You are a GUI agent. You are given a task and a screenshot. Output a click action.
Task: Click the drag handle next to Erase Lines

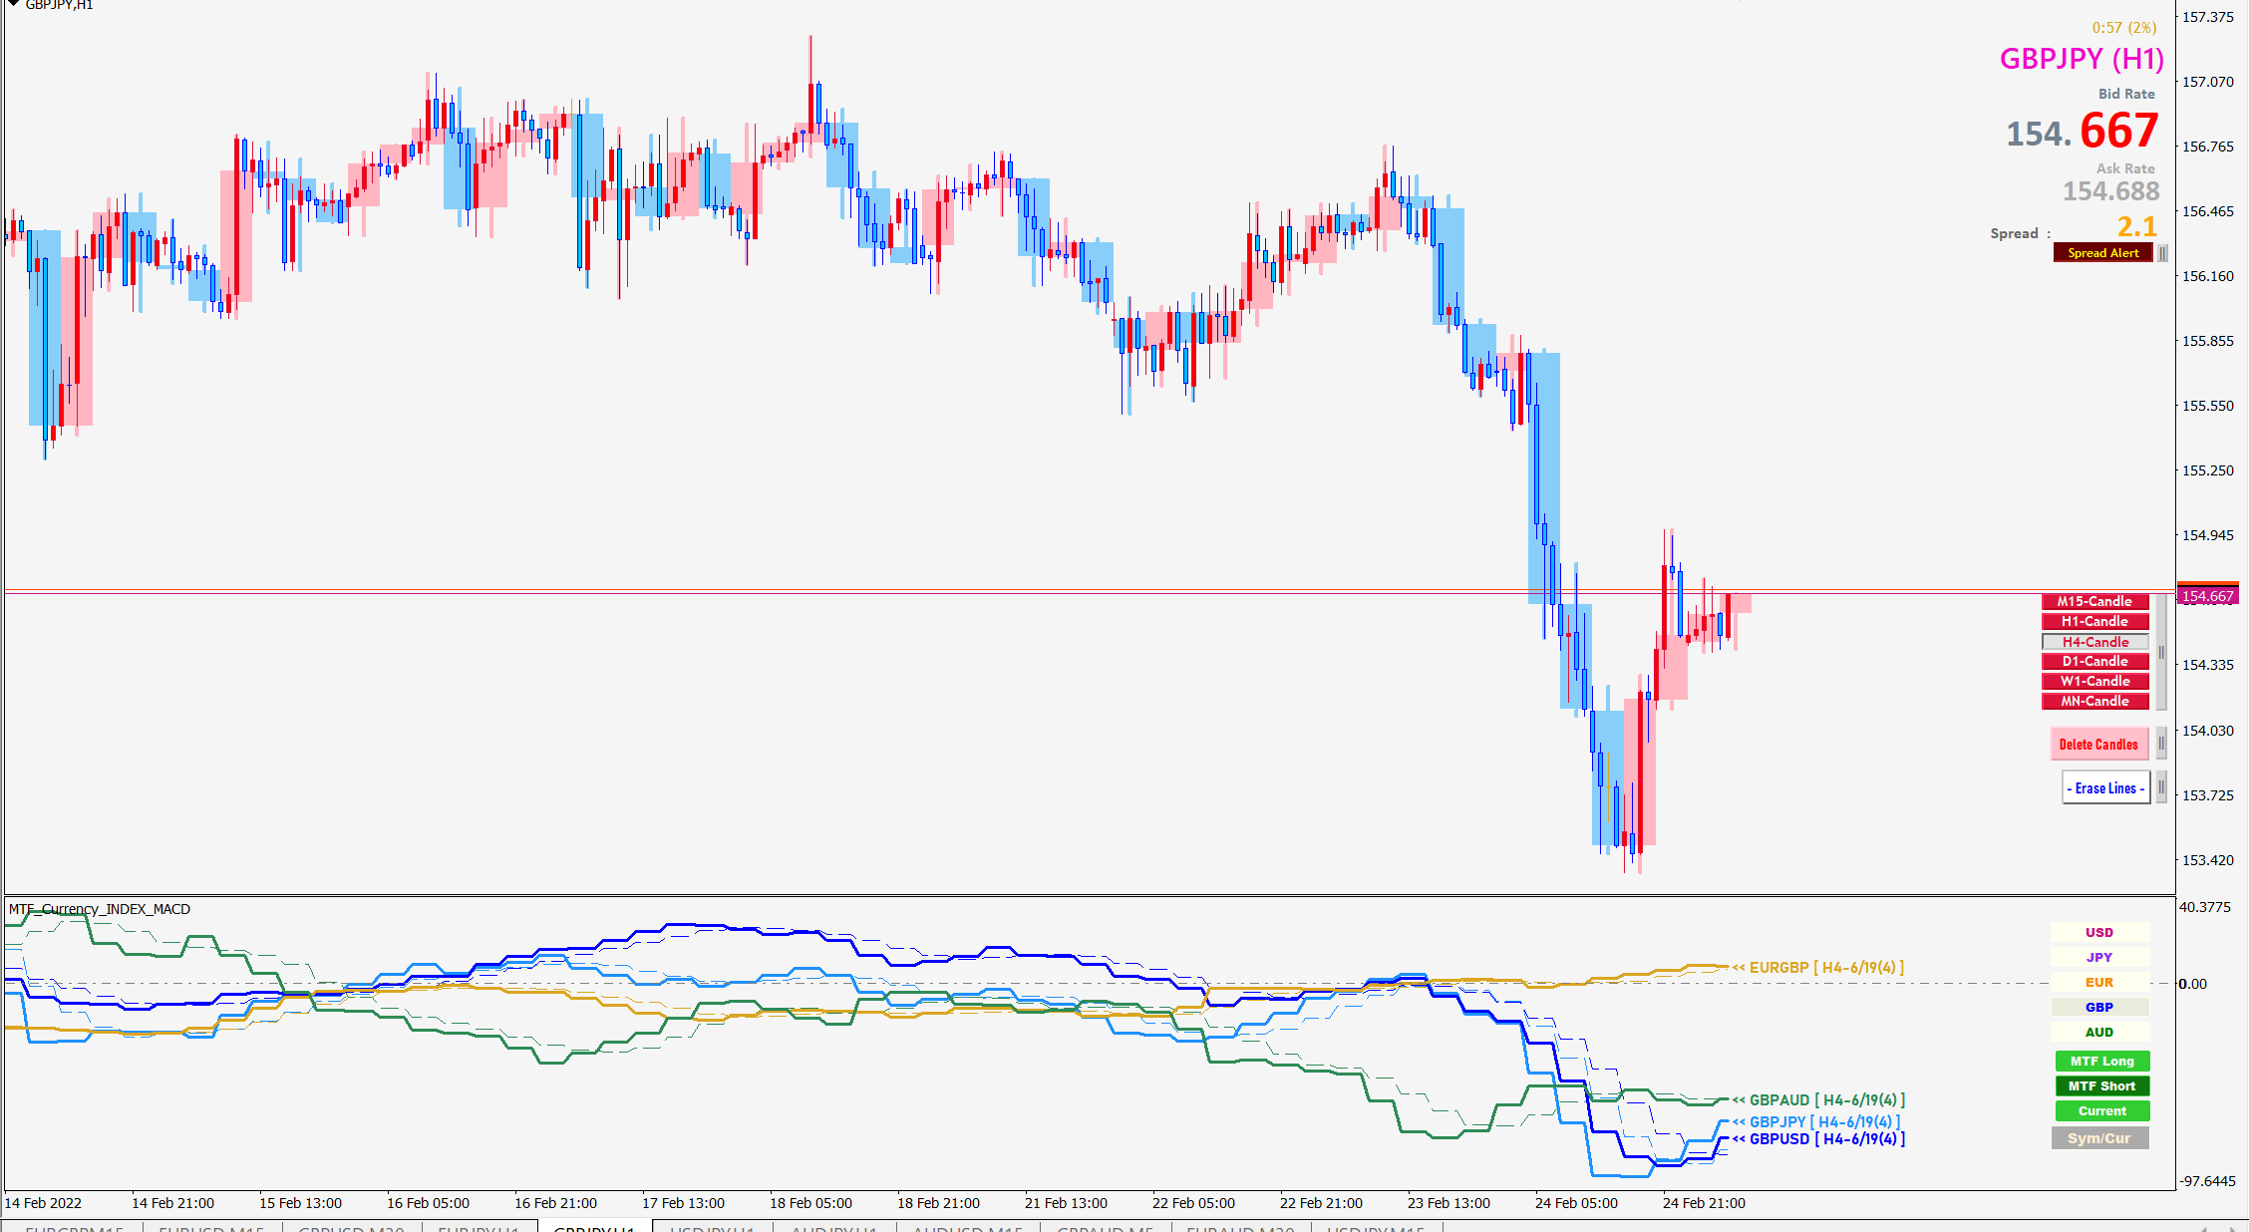(2161, 787)
